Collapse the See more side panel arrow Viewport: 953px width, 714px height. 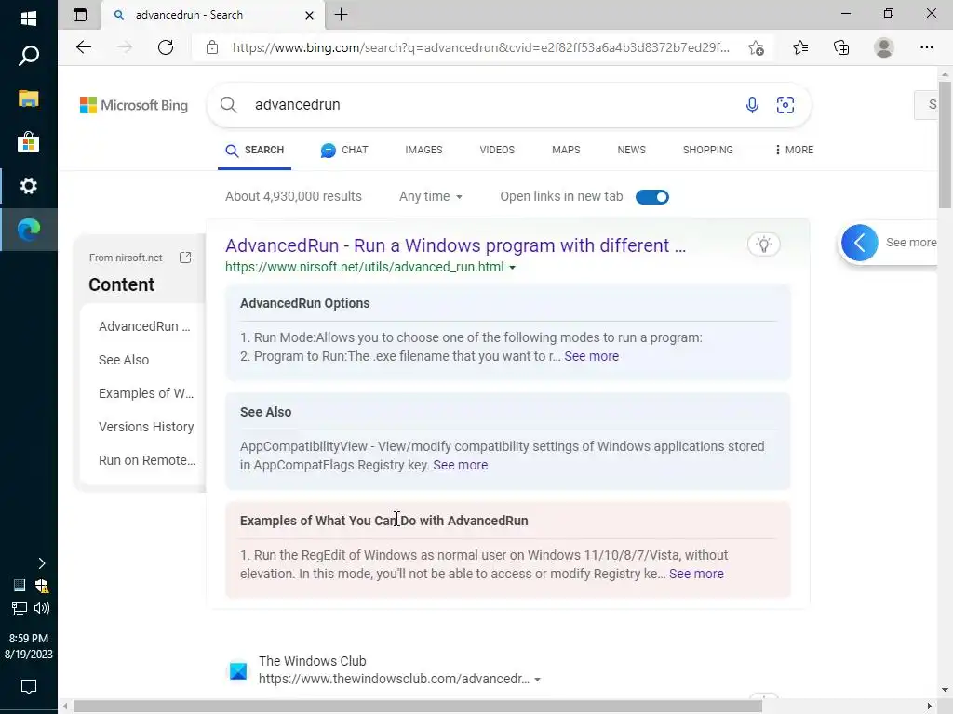859,243
